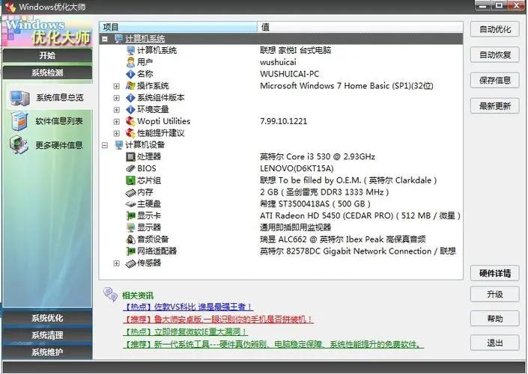The width and height of the screenshot is (528, 374).
Task: Click the 项目 column header
Action: [178, 27]
